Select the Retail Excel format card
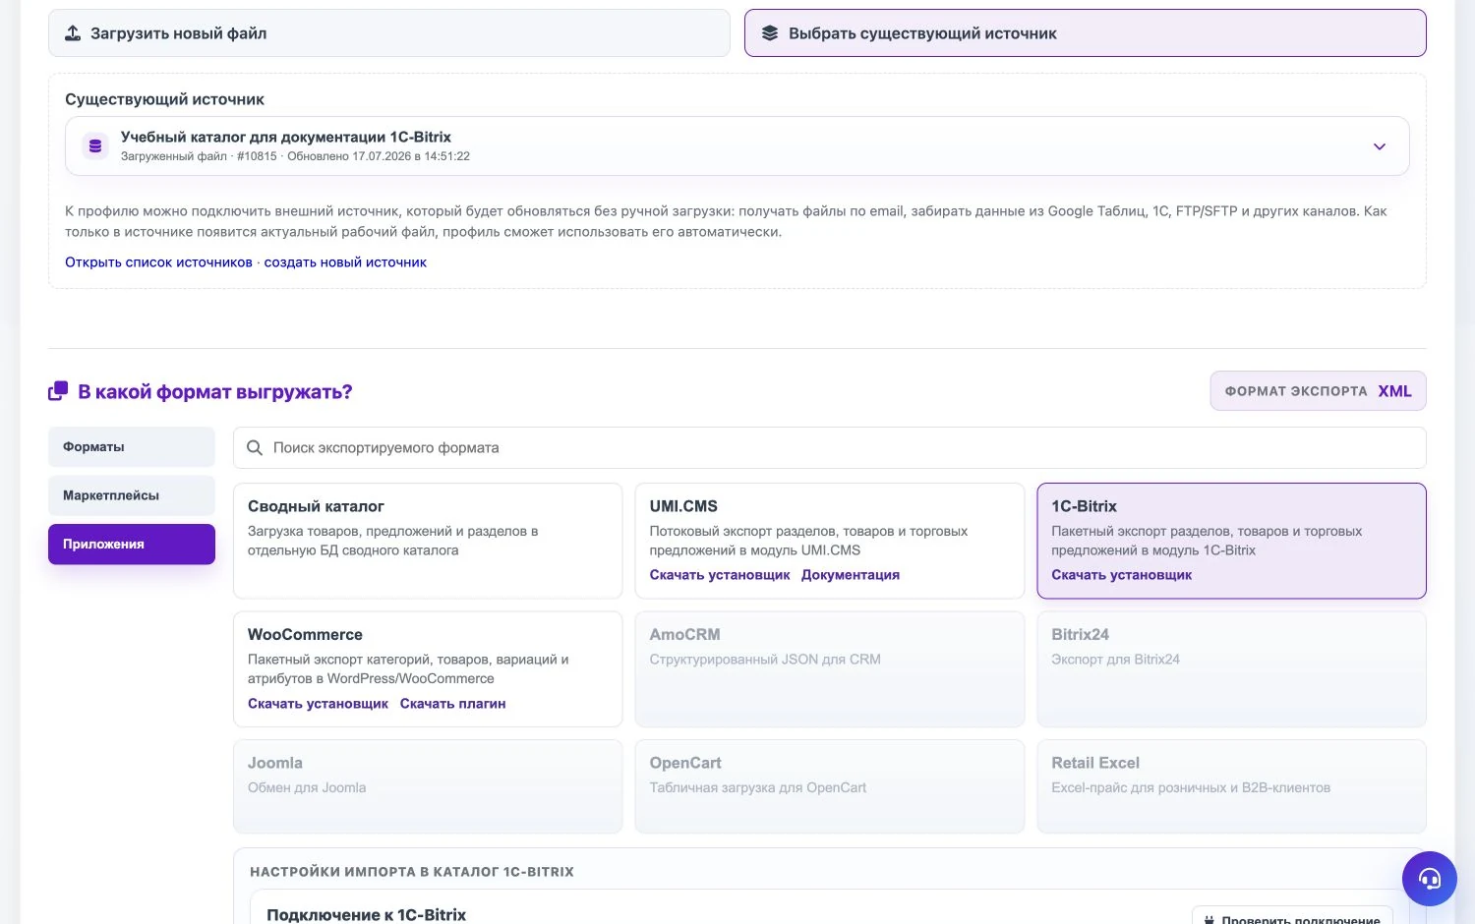 coord(1232,786)
